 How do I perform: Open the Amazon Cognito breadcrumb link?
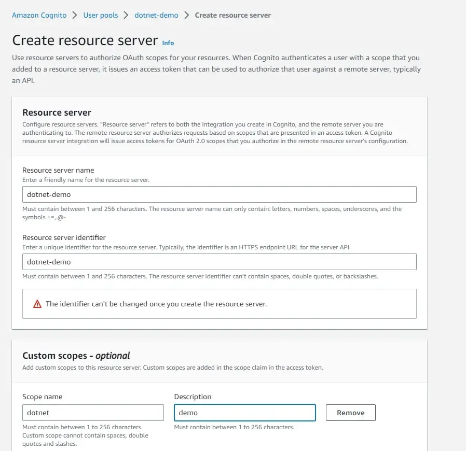click(x=39, y=15)
